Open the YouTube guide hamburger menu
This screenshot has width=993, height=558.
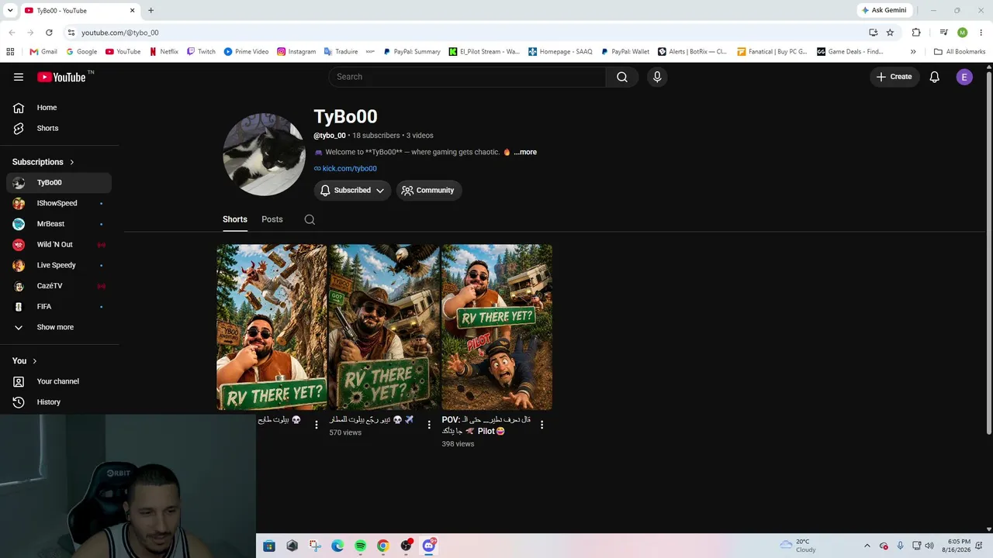coord(19,77)
